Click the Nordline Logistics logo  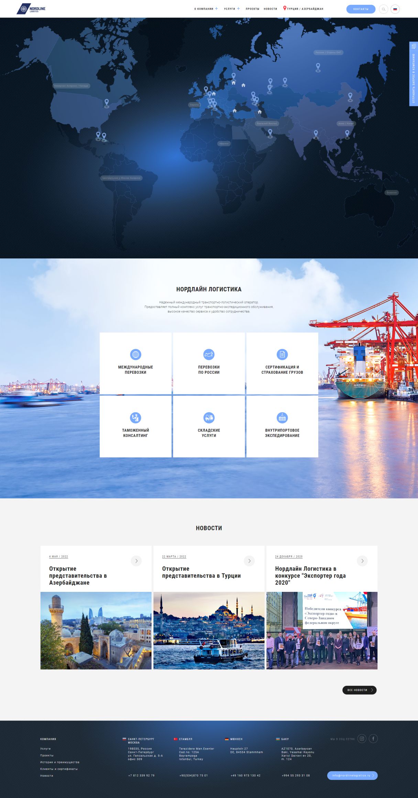[31, 9]
